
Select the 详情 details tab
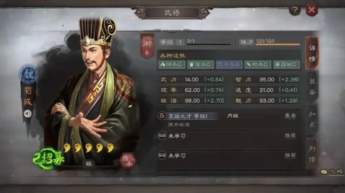coord(312,53)
